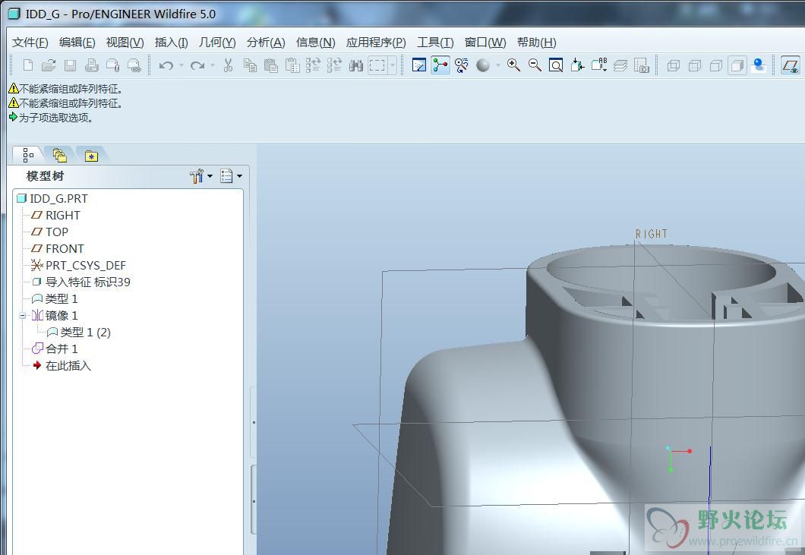
Task: Click the Paste Special icon
Action: point(292,65)
